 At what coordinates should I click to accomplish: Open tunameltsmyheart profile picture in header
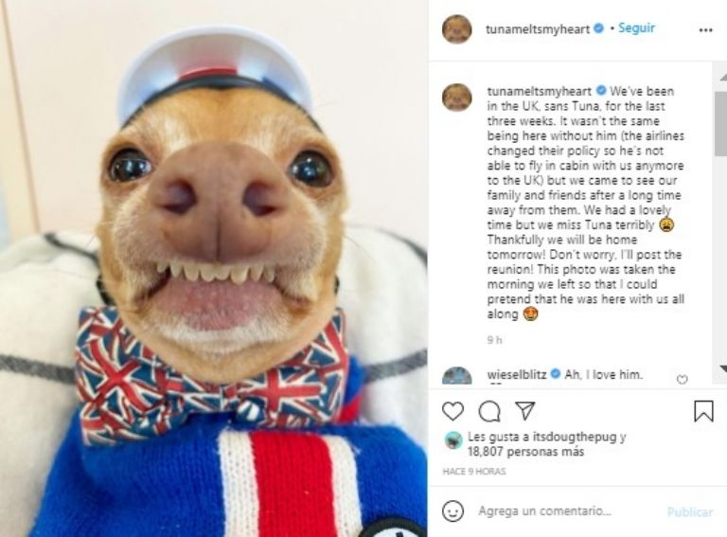point(456,29)
